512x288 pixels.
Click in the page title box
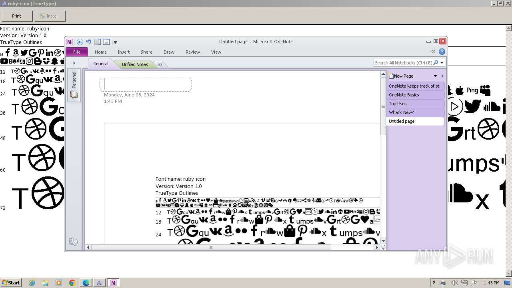coord(146,84)
